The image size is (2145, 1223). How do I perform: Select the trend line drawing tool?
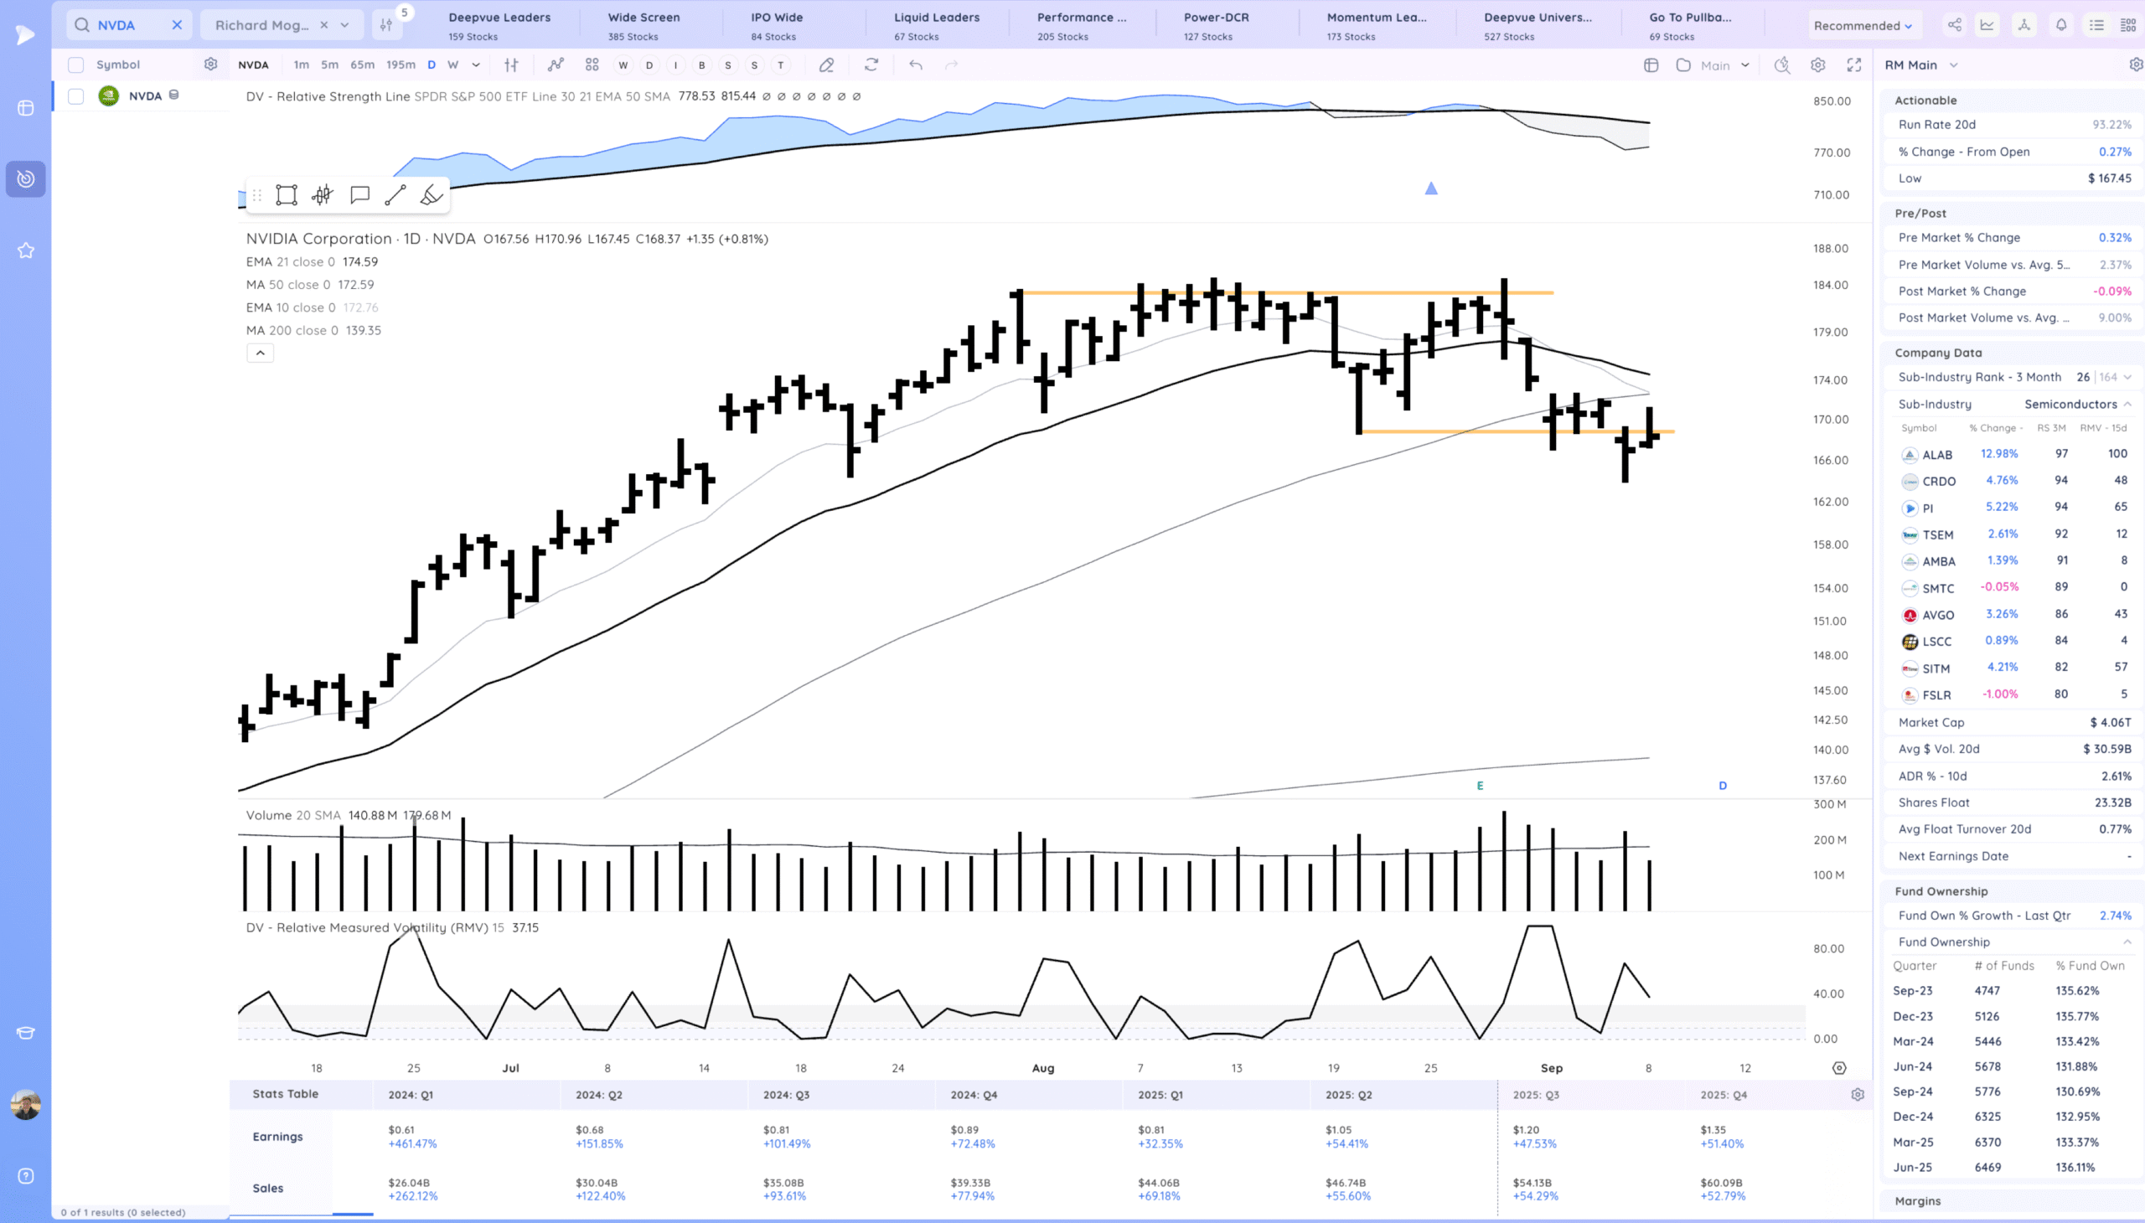[395, 195]
